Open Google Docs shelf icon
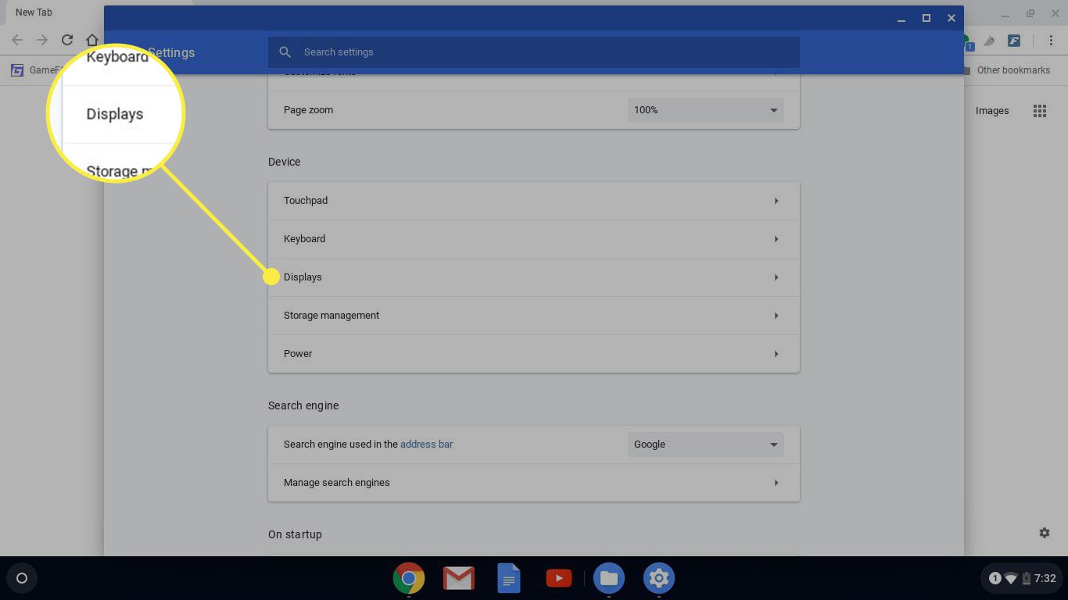Viewport: 1068px width, 600px height. tap(509, 578)
